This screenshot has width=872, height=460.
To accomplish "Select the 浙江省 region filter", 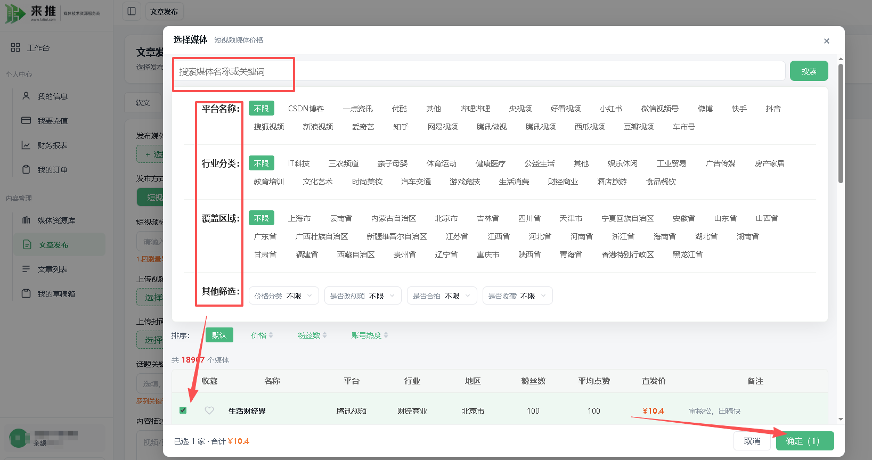I will click(x=623, y=236).
